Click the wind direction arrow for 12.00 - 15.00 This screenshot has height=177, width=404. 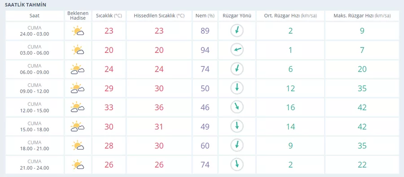point(237,107)
